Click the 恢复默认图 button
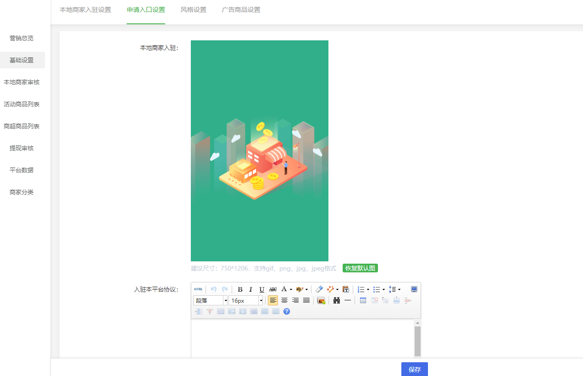The image size is (583, 376). click(360, 268)
